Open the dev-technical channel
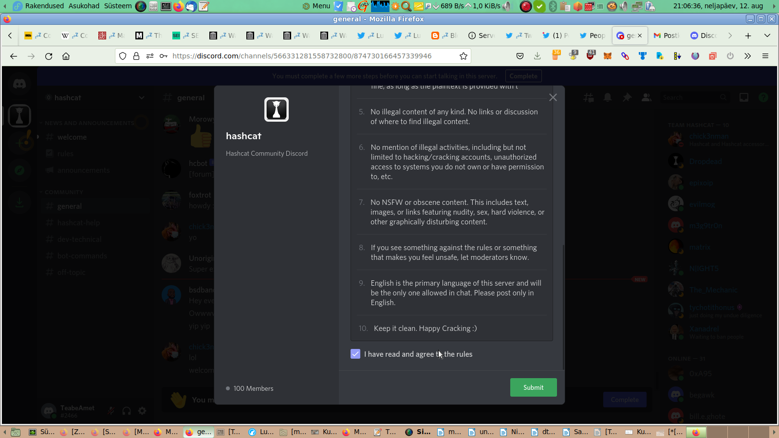779x438 pixels. point(95,239)
